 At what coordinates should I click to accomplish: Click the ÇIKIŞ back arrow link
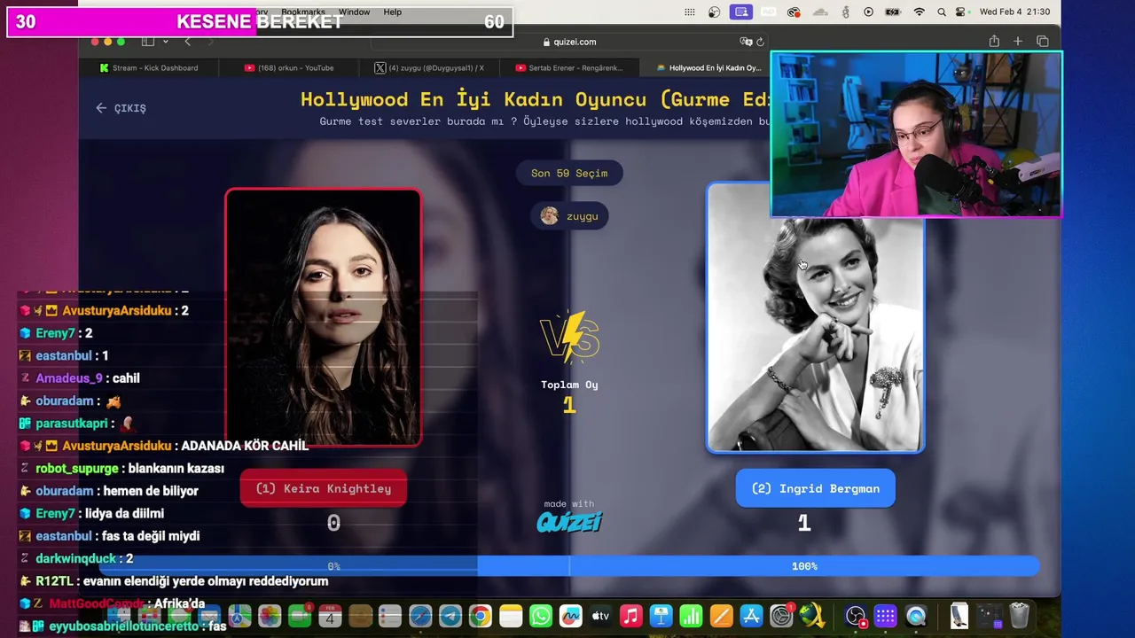121,108
